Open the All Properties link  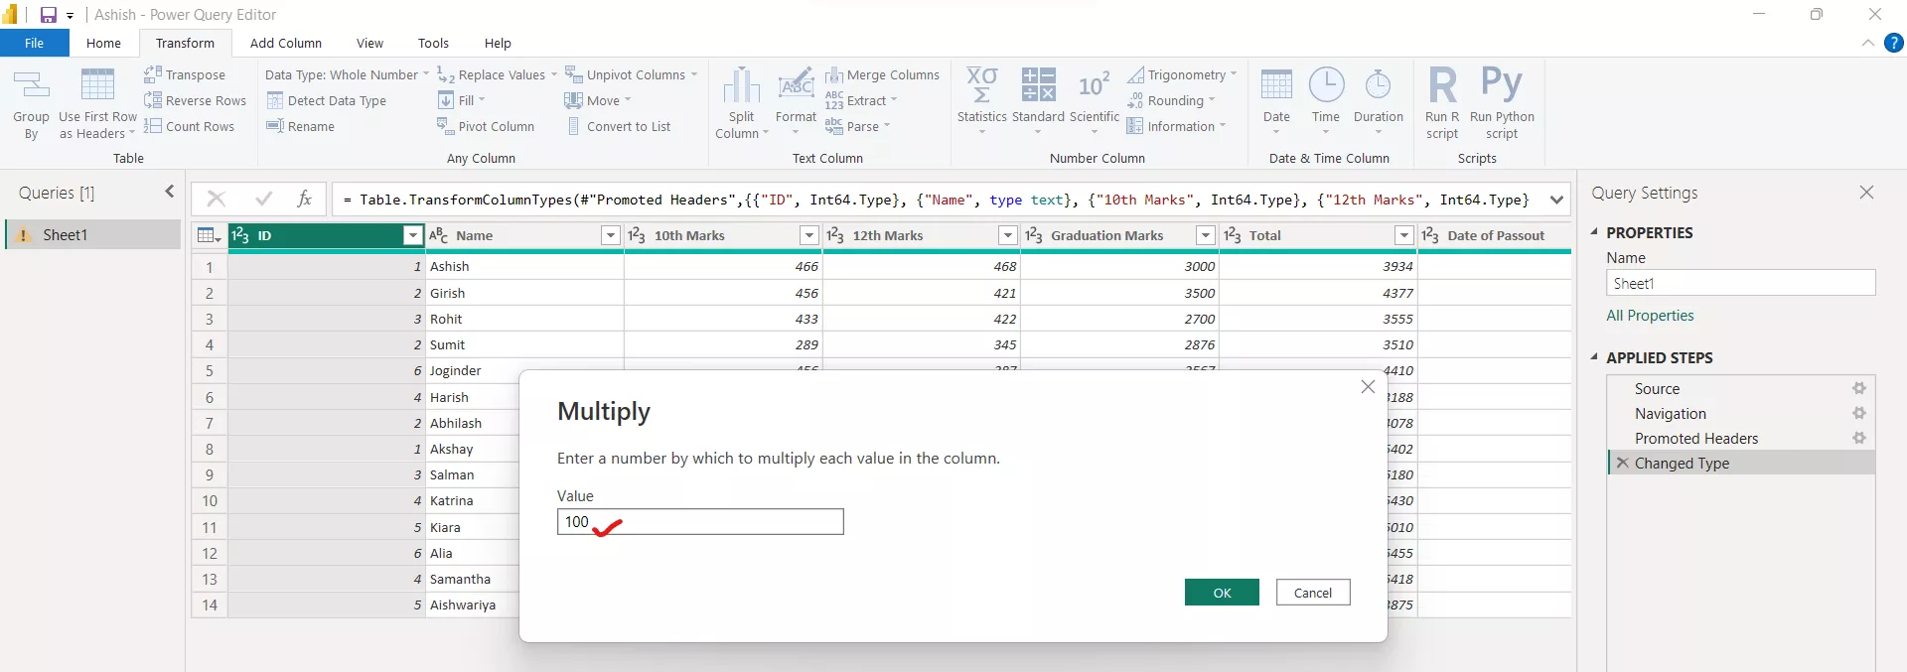pyautogui.click(x=1650, y=315)
